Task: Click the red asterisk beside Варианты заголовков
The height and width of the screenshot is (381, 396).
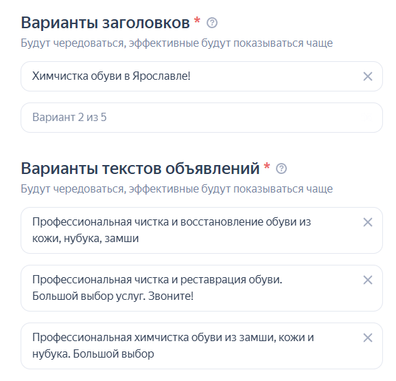Action: pos(197,20)
